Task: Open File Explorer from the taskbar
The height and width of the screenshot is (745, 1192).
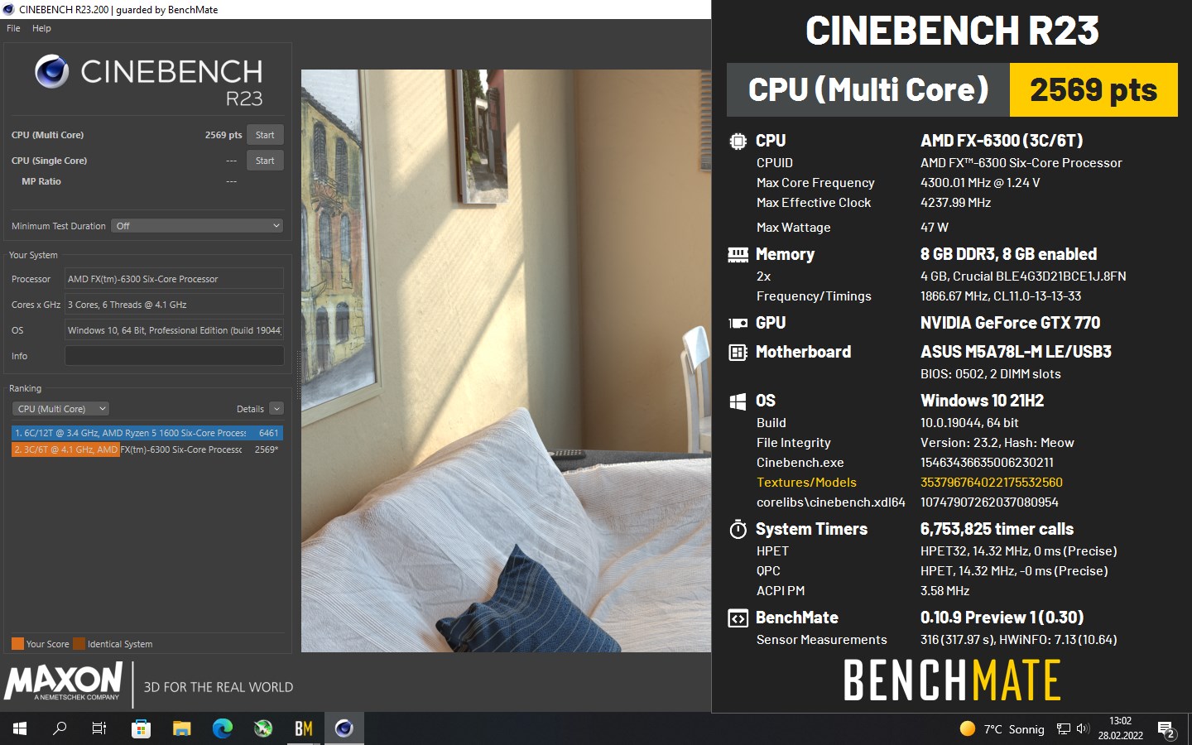Action: click(181, 728)
